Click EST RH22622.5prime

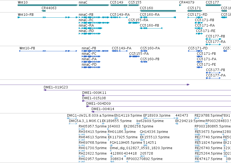tap(82, 156)
